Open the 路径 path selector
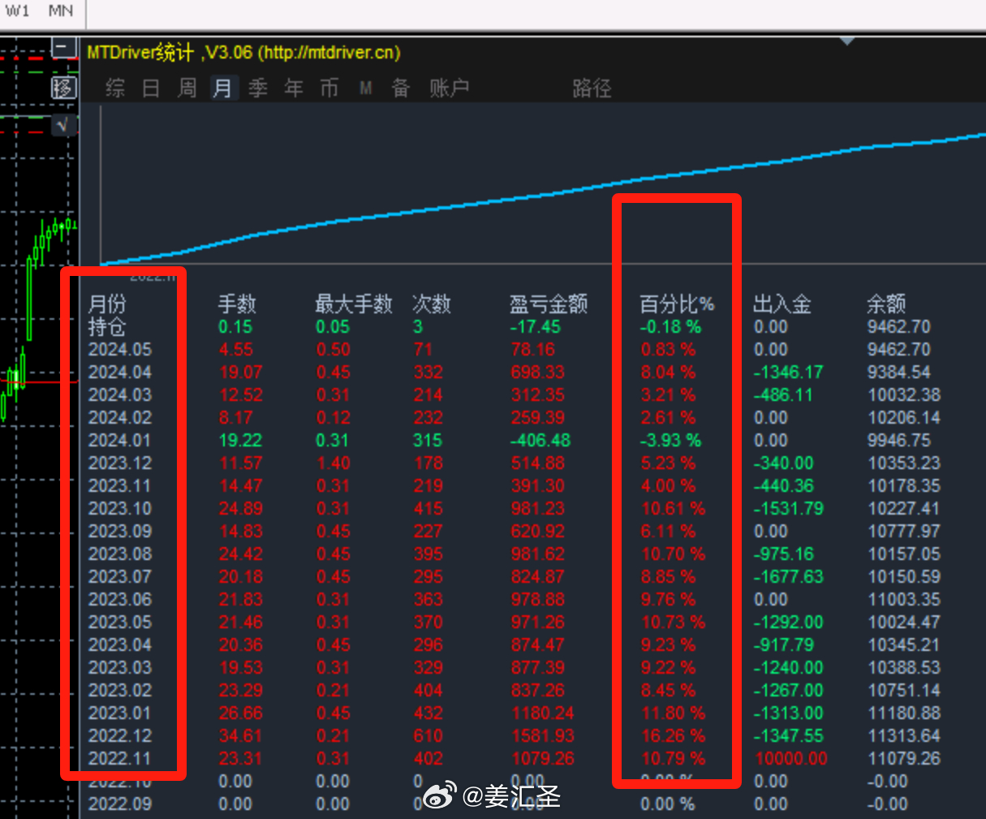The image size is (986, 819). 592,88
